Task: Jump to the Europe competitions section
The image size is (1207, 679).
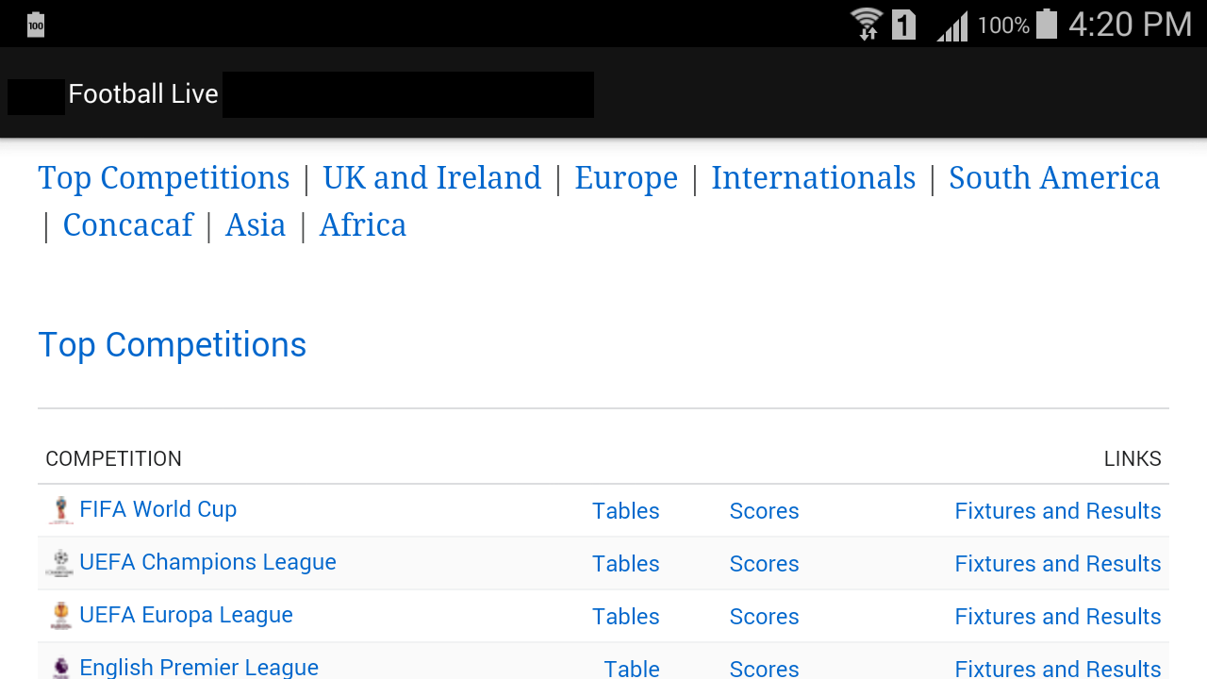Action: [626, 178]
